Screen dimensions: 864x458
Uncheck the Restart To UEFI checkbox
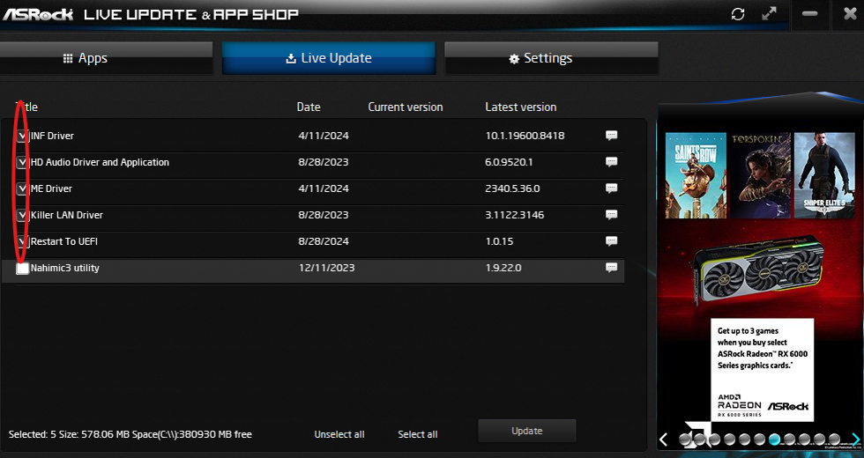coord(22,241)
